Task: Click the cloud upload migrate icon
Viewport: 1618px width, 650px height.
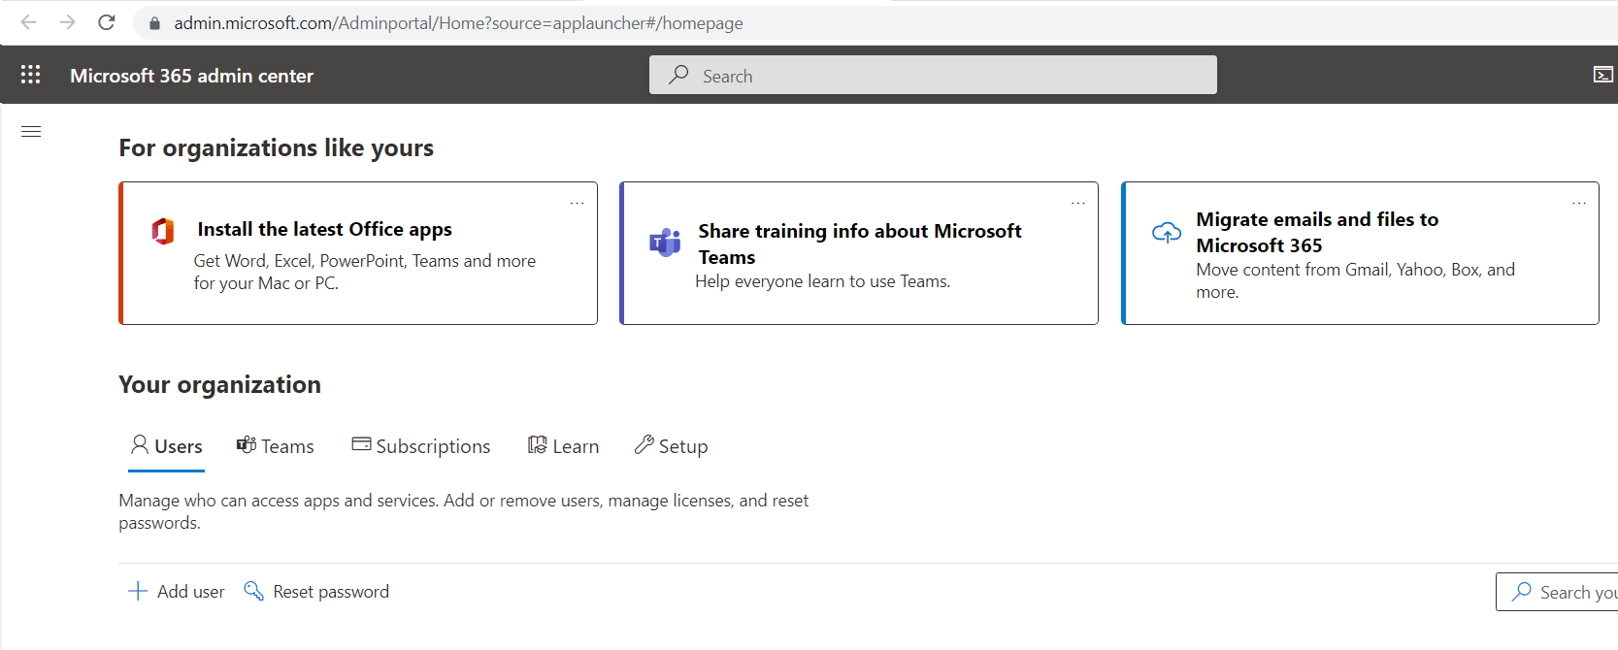Action: pyautogui.click(x=1167, y=233)
